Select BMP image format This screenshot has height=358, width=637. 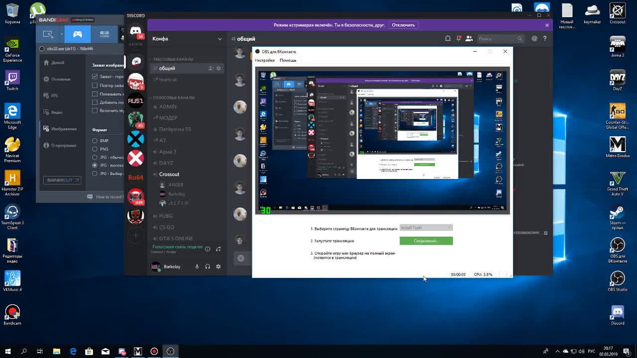click(95, 141)
